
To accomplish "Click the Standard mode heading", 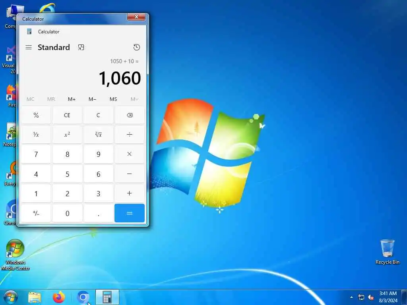I will click(x=54, y=47).
